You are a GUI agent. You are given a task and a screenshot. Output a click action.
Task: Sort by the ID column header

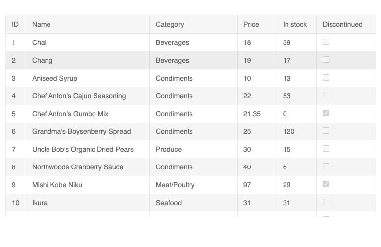[x=15, y=24]
